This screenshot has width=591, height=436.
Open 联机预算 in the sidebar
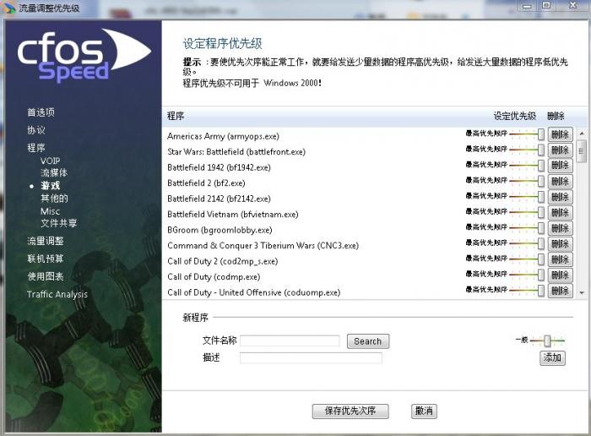(46, 259)
